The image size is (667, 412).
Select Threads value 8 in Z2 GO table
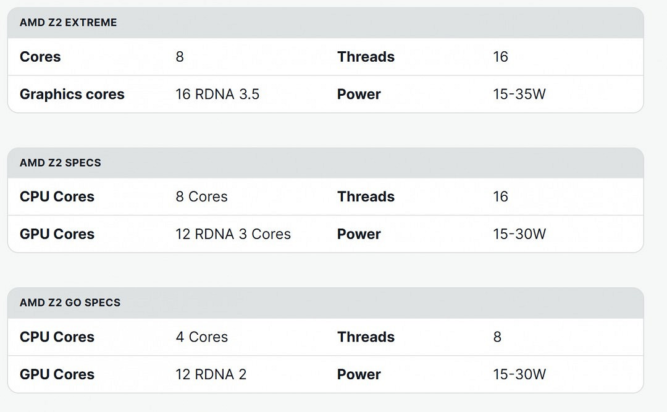coord(497,337)
